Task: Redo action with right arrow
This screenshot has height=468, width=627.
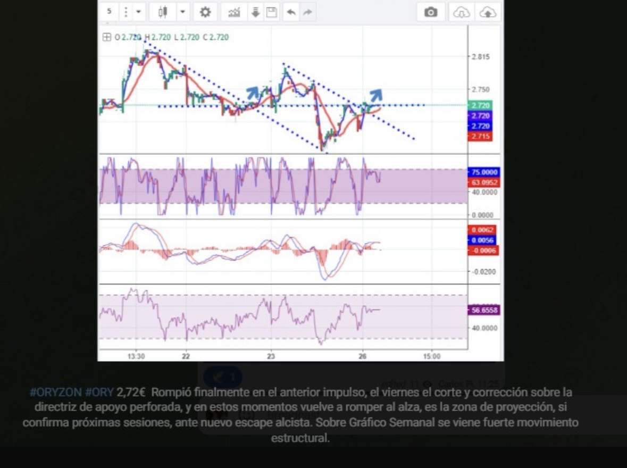Action: click(307, 12)
